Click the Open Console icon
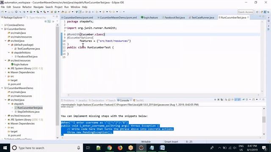 253,100
